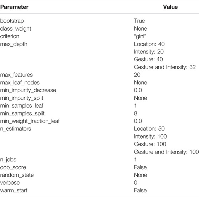
Task: Click the max_depth parameter label
Action: click(14, 44)
